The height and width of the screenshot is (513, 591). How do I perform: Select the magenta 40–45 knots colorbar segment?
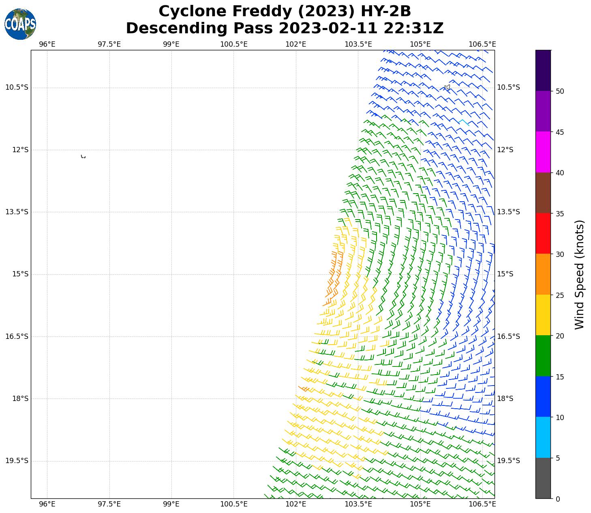tap(543, 152)
